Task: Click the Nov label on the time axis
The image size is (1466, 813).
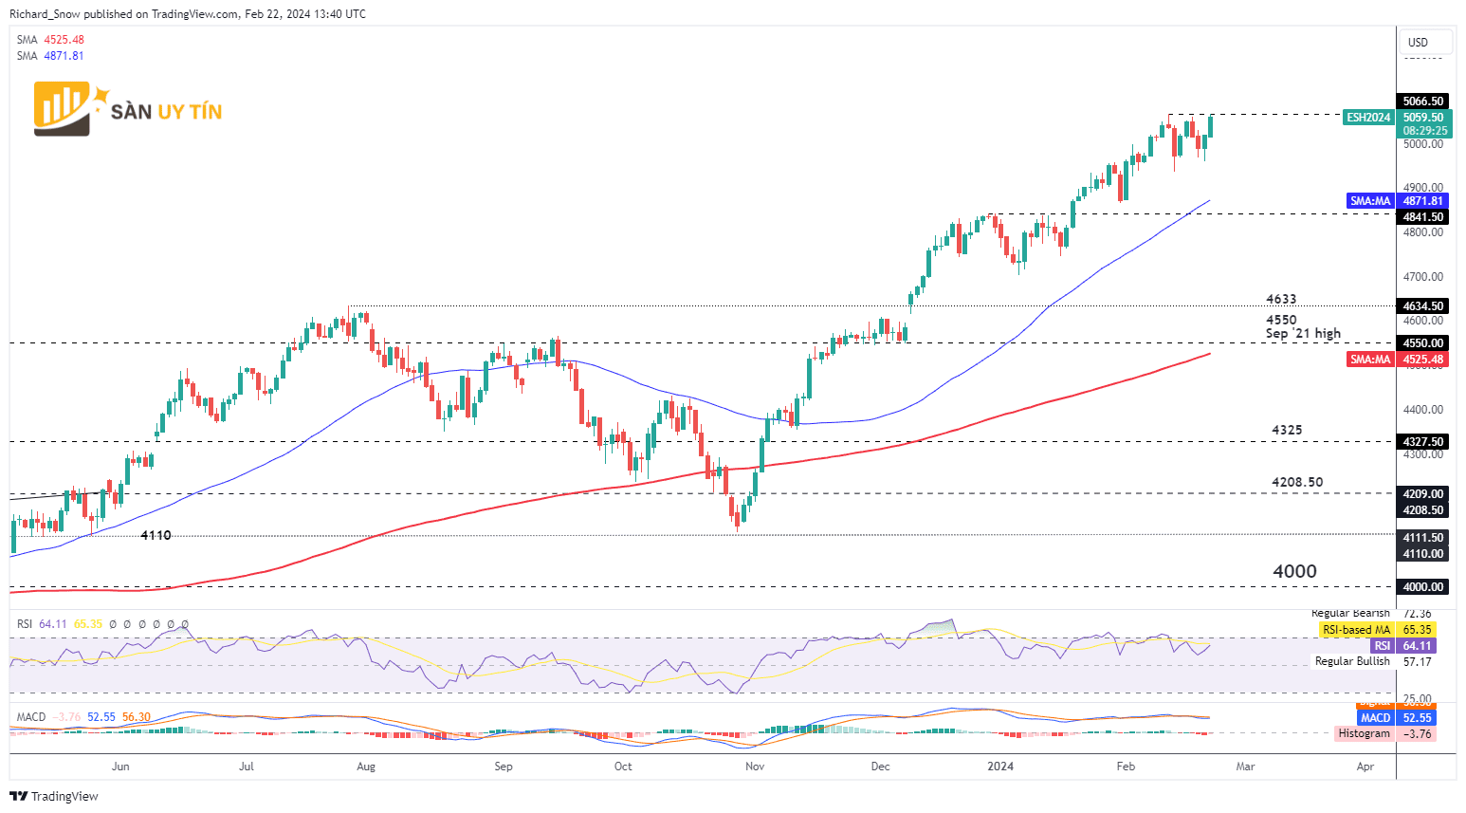Action: tap(755, 767)
